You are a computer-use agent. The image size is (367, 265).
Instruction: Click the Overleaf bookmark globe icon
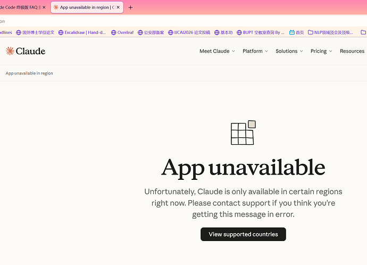113,32
